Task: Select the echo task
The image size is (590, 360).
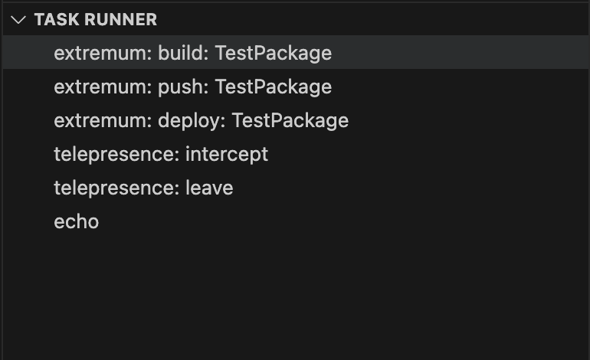Action: [76, 222]
